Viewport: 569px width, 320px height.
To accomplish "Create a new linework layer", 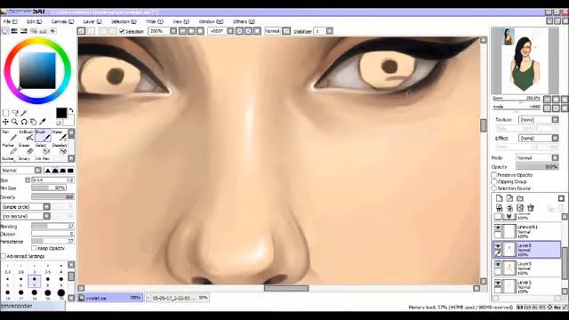I will [x=509, y=198].
